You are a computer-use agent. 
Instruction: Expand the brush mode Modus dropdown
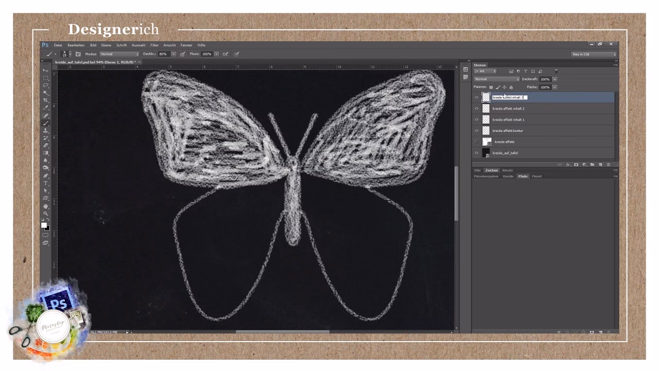tap(119, 53)
